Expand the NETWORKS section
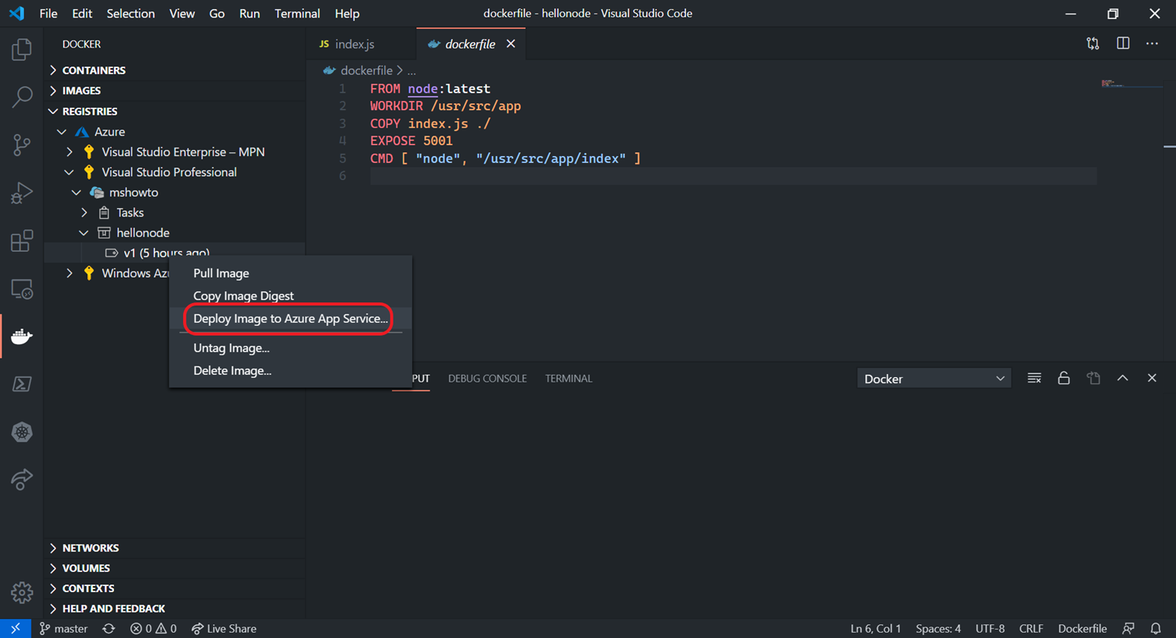Viewport: 1176px width, 638px height. pyautogui.click(x=175, y=548)
